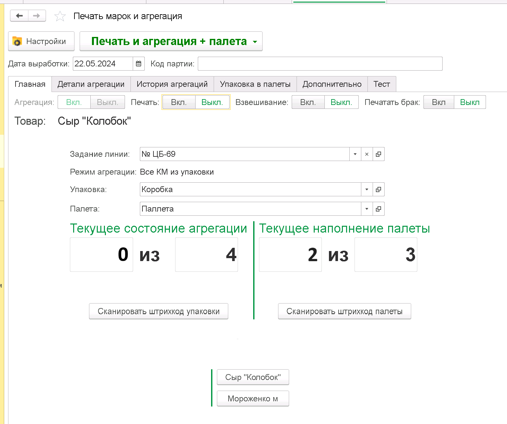Open Палета Паллета record with open icon
This screenshot has height=424, width=507.
pyautogui.click(x=378, y=209)
